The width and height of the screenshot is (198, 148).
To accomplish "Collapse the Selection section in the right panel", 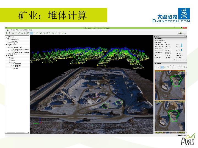I will [x=156, y=39].
